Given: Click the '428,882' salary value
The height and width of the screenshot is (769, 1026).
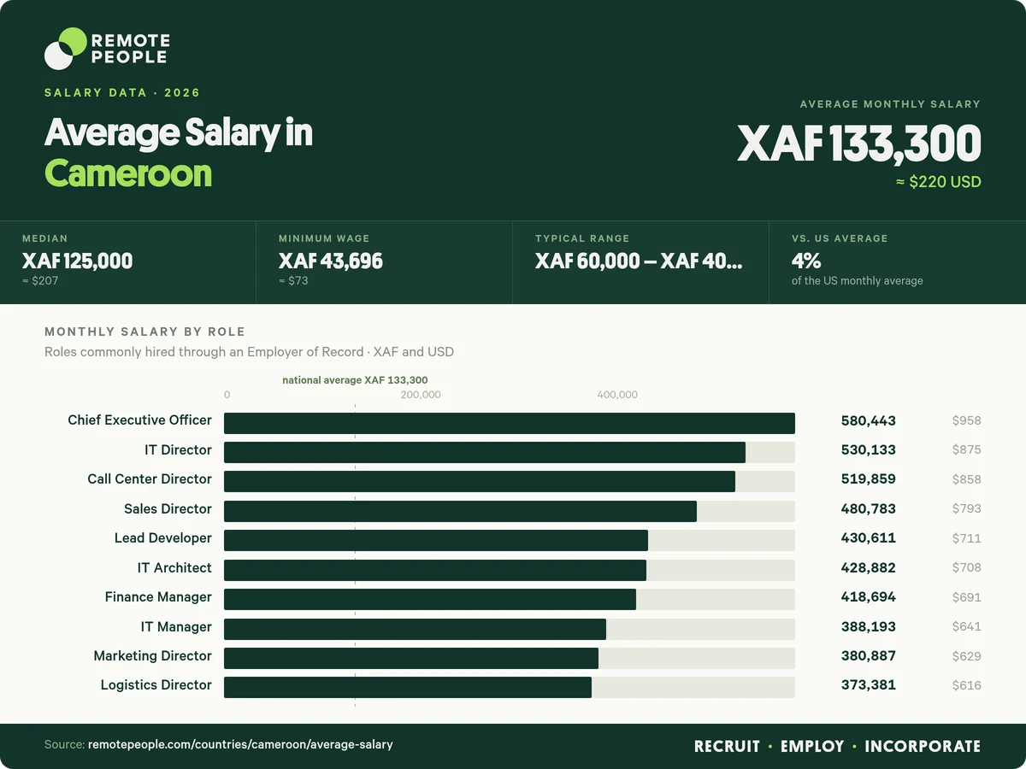Looking at the screenshot, I should pyautogui.click(x=869, y=567).
